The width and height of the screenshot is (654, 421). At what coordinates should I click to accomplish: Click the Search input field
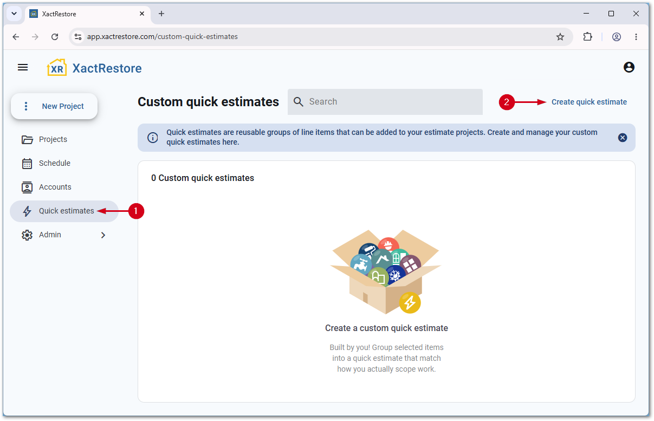coord(385,102)
